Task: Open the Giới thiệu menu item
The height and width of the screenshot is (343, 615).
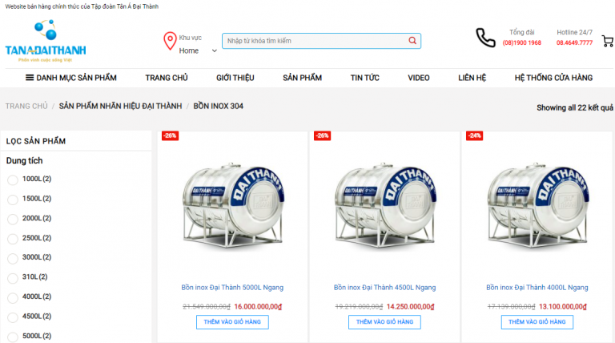Action: (x=235, y=78)
